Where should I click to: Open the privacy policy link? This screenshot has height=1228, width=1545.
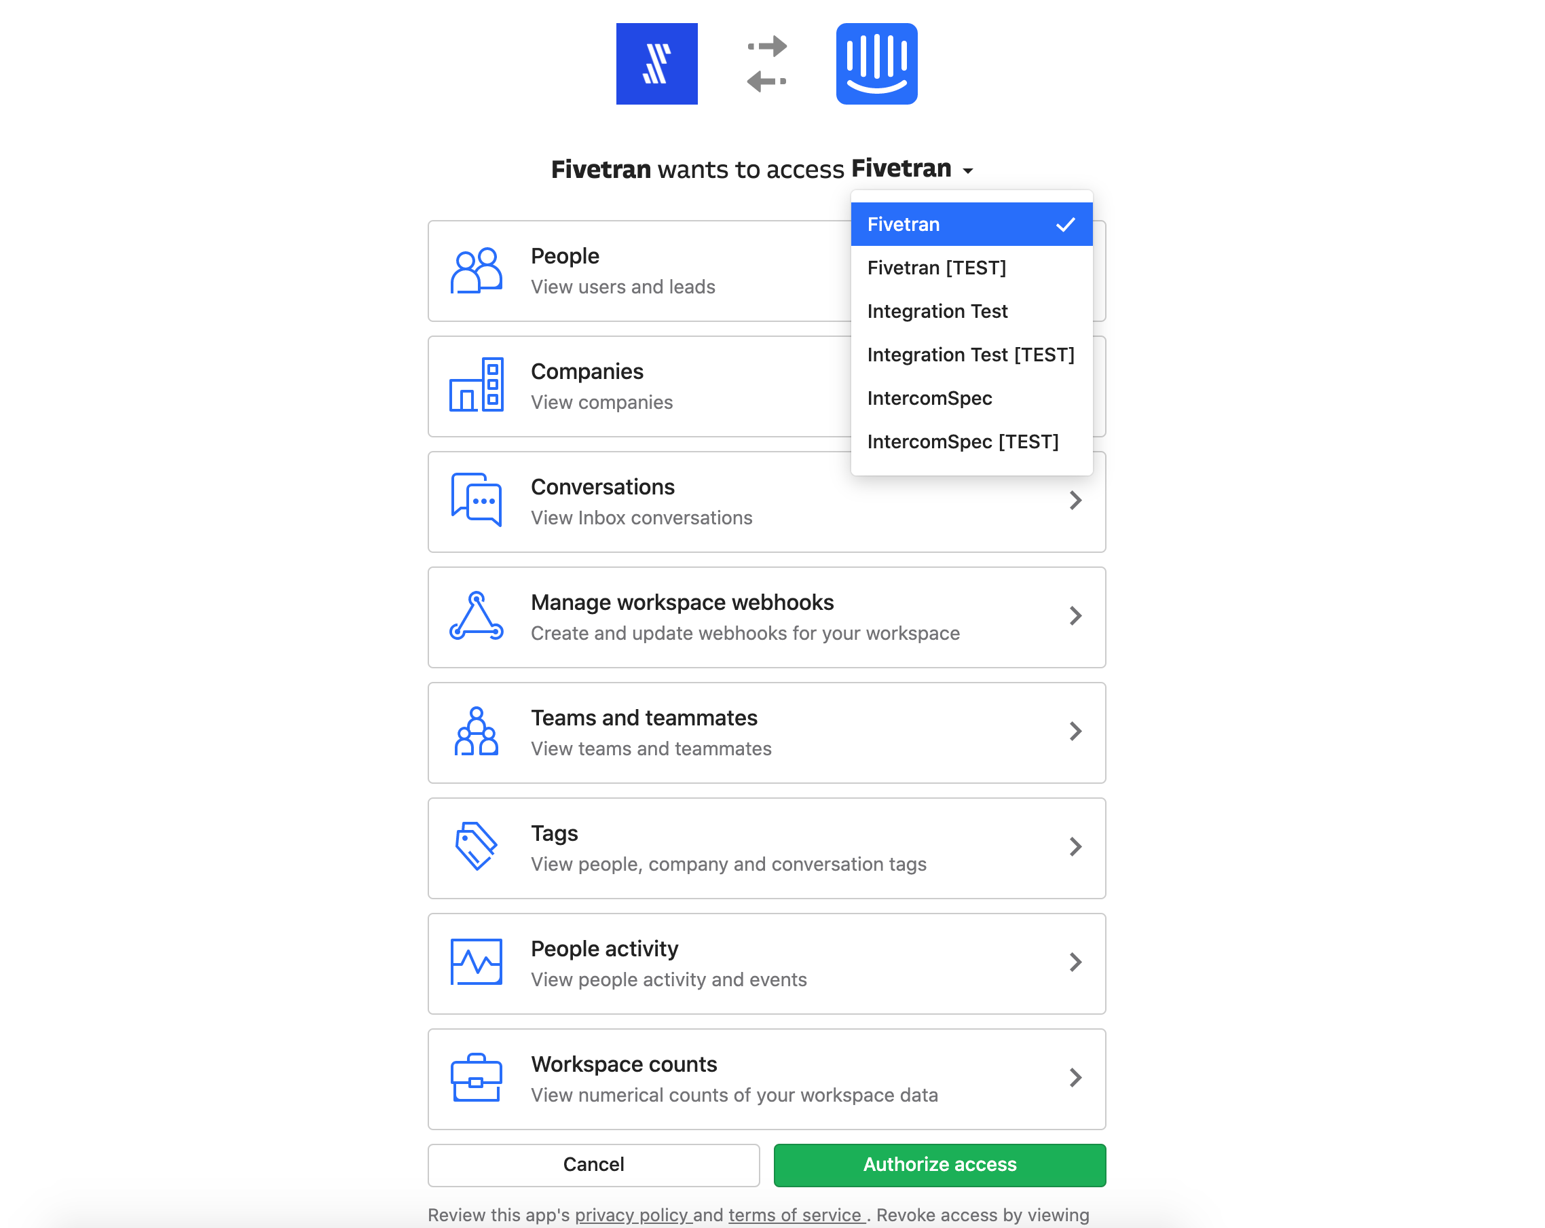point(633,1214)
